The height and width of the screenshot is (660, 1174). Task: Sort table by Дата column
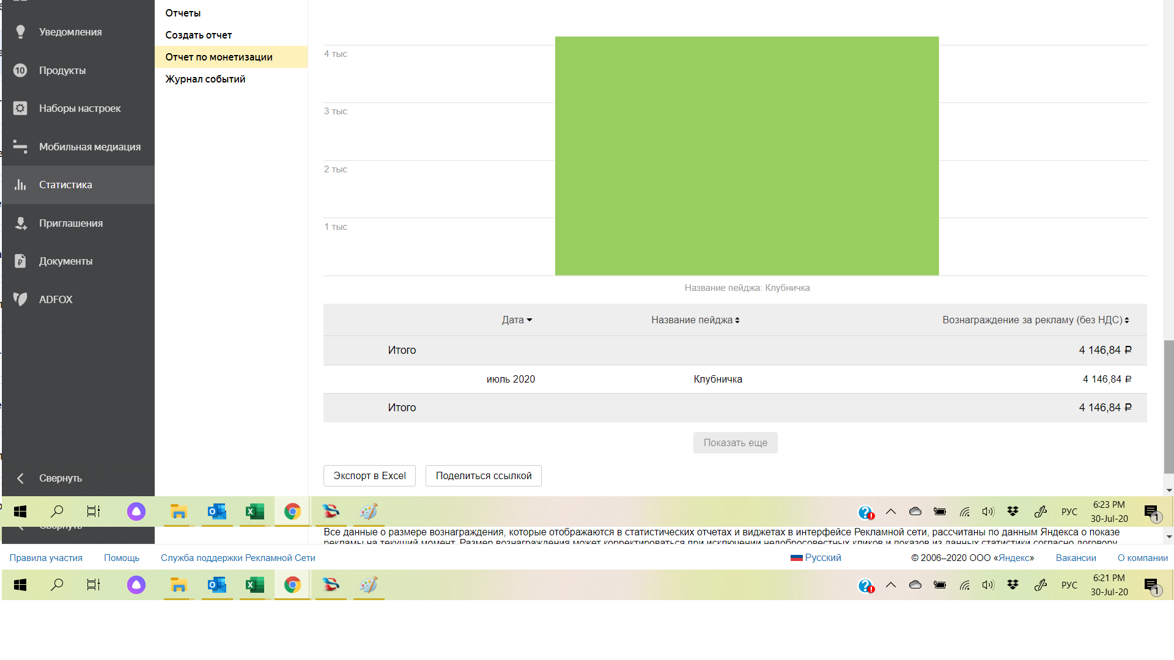[517, 320]
